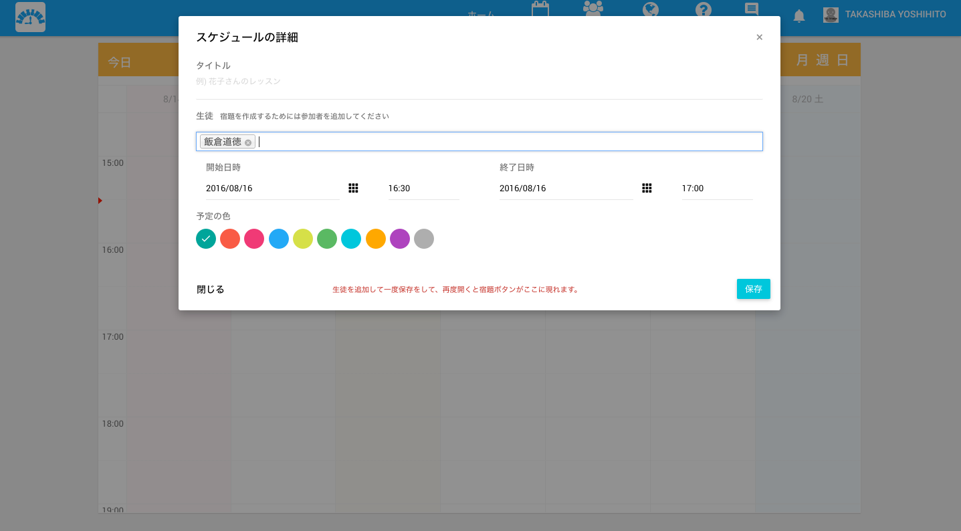This screenshot has width=961, height=531.
Task: Switch to the 週 week view
Action: tap(822, 60)
